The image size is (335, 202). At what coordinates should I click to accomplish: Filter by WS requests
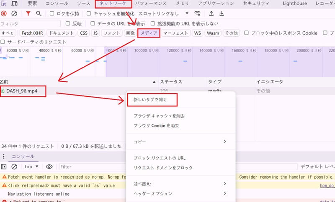pyautogui.click(x=197, y=33)
